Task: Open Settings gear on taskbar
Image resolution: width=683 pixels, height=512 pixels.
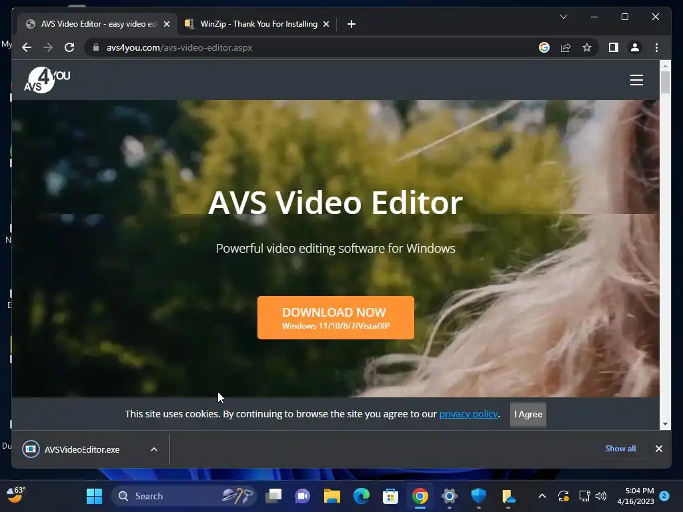Action: click(449, 496)
